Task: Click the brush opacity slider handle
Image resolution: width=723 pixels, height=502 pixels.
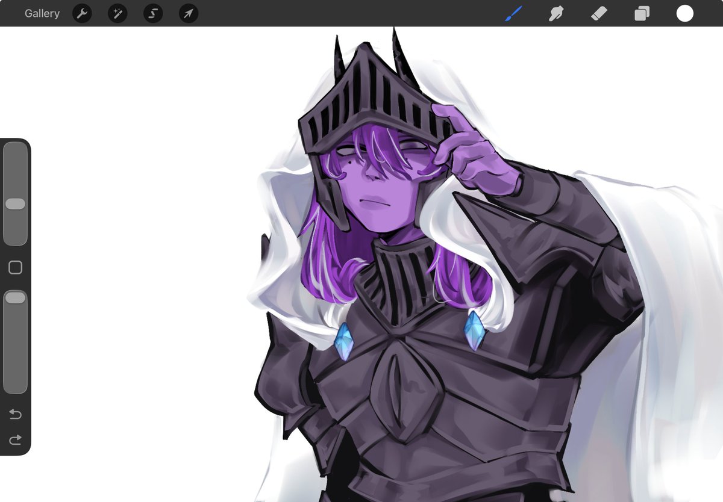Action: (15, 297)
